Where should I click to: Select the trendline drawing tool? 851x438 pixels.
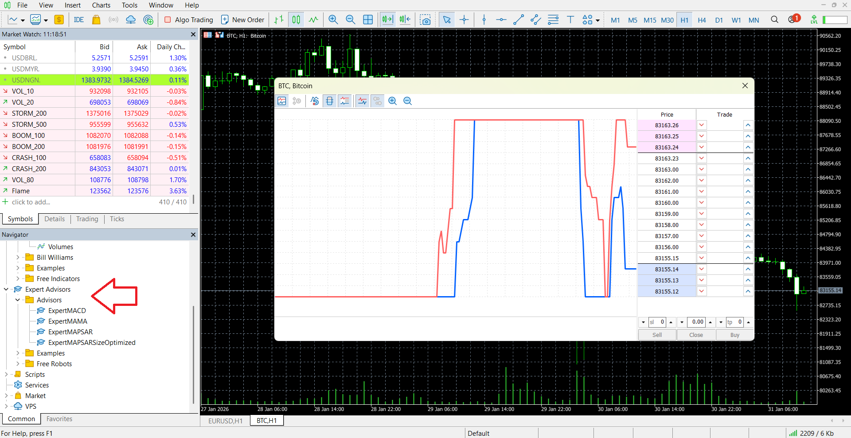click(518, 20)
